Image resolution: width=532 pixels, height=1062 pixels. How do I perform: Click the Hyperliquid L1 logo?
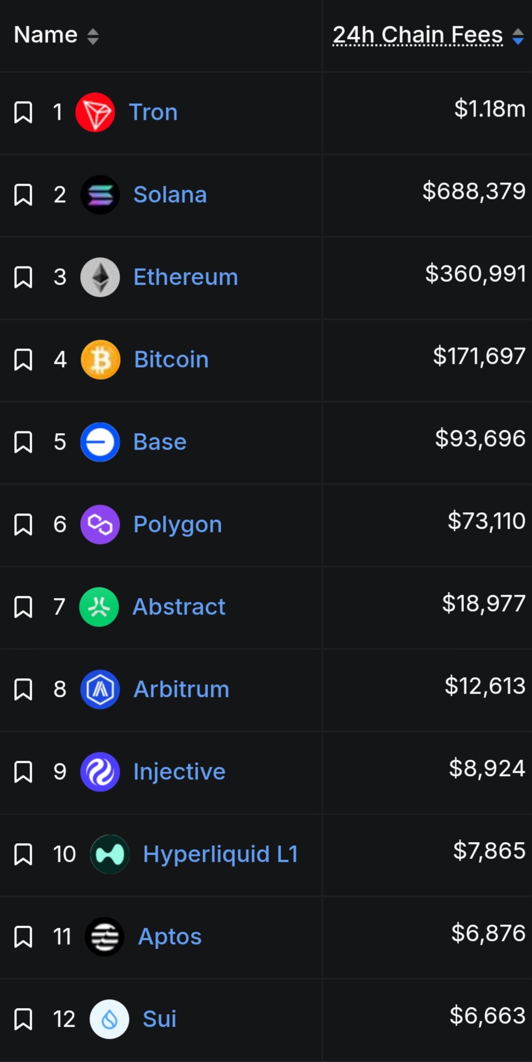110,855
